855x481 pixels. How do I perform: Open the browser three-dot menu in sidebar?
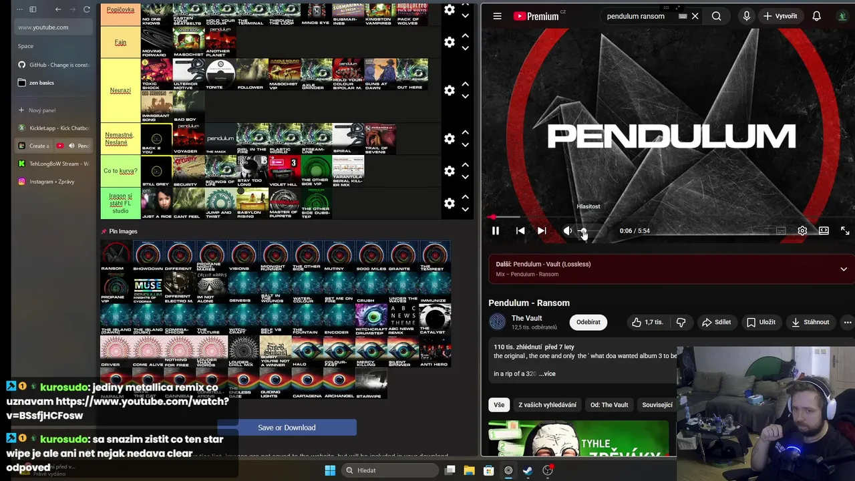coord(19,9)
